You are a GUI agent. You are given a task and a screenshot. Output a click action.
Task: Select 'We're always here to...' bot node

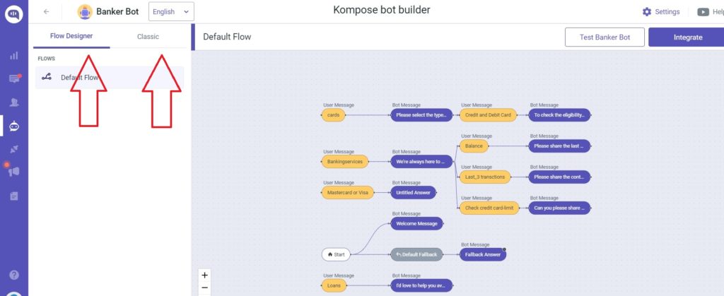click(x=421, y=162)
